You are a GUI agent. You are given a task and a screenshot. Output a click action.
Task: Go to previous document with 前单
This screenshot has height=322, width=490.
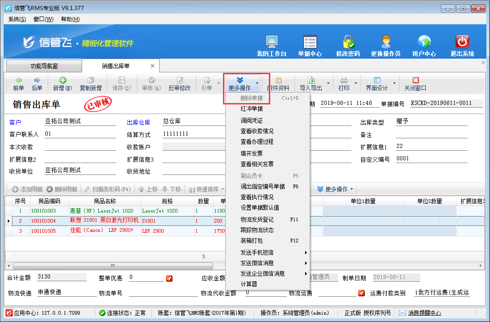tap(18, 84)
